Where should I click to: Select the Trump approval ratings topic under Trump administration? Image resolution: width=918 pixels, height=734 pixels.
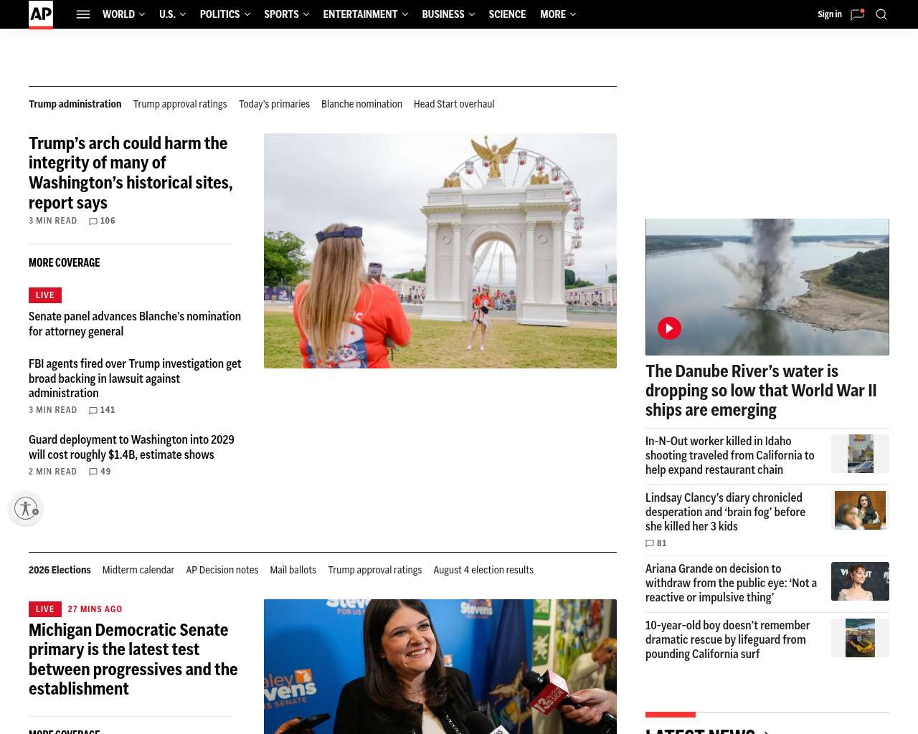(x=180, y=104)
